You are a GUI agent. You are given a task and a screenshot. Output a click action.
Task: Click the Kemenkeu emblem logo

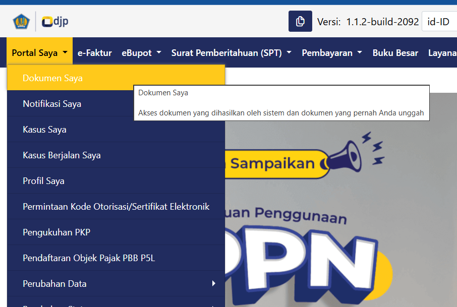click(x=21, y=22)
